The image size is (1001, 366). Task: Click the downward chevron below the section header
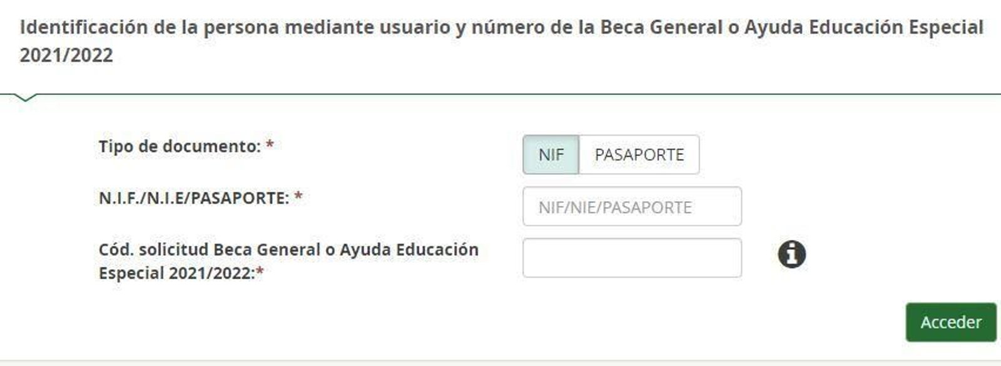pos(26,96)
